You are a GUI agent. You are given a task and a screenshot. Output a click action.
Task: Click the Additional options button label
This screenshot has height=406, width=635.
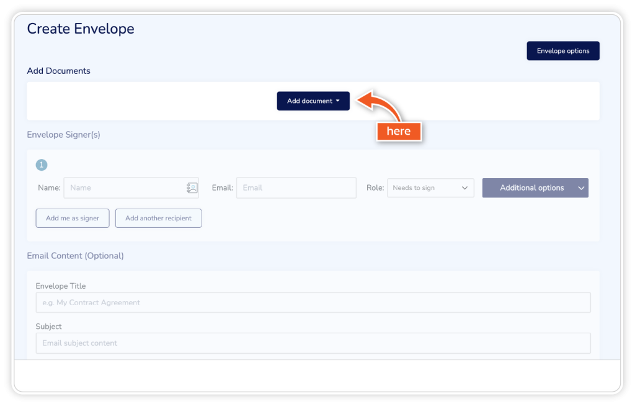click(531, 188)
